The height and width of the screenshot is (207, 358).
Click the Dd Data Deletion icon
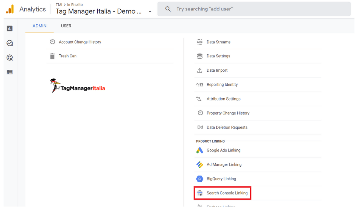point(200,127)
